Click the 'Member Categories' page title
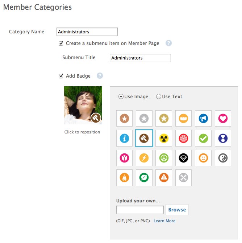 pos(37,7)
